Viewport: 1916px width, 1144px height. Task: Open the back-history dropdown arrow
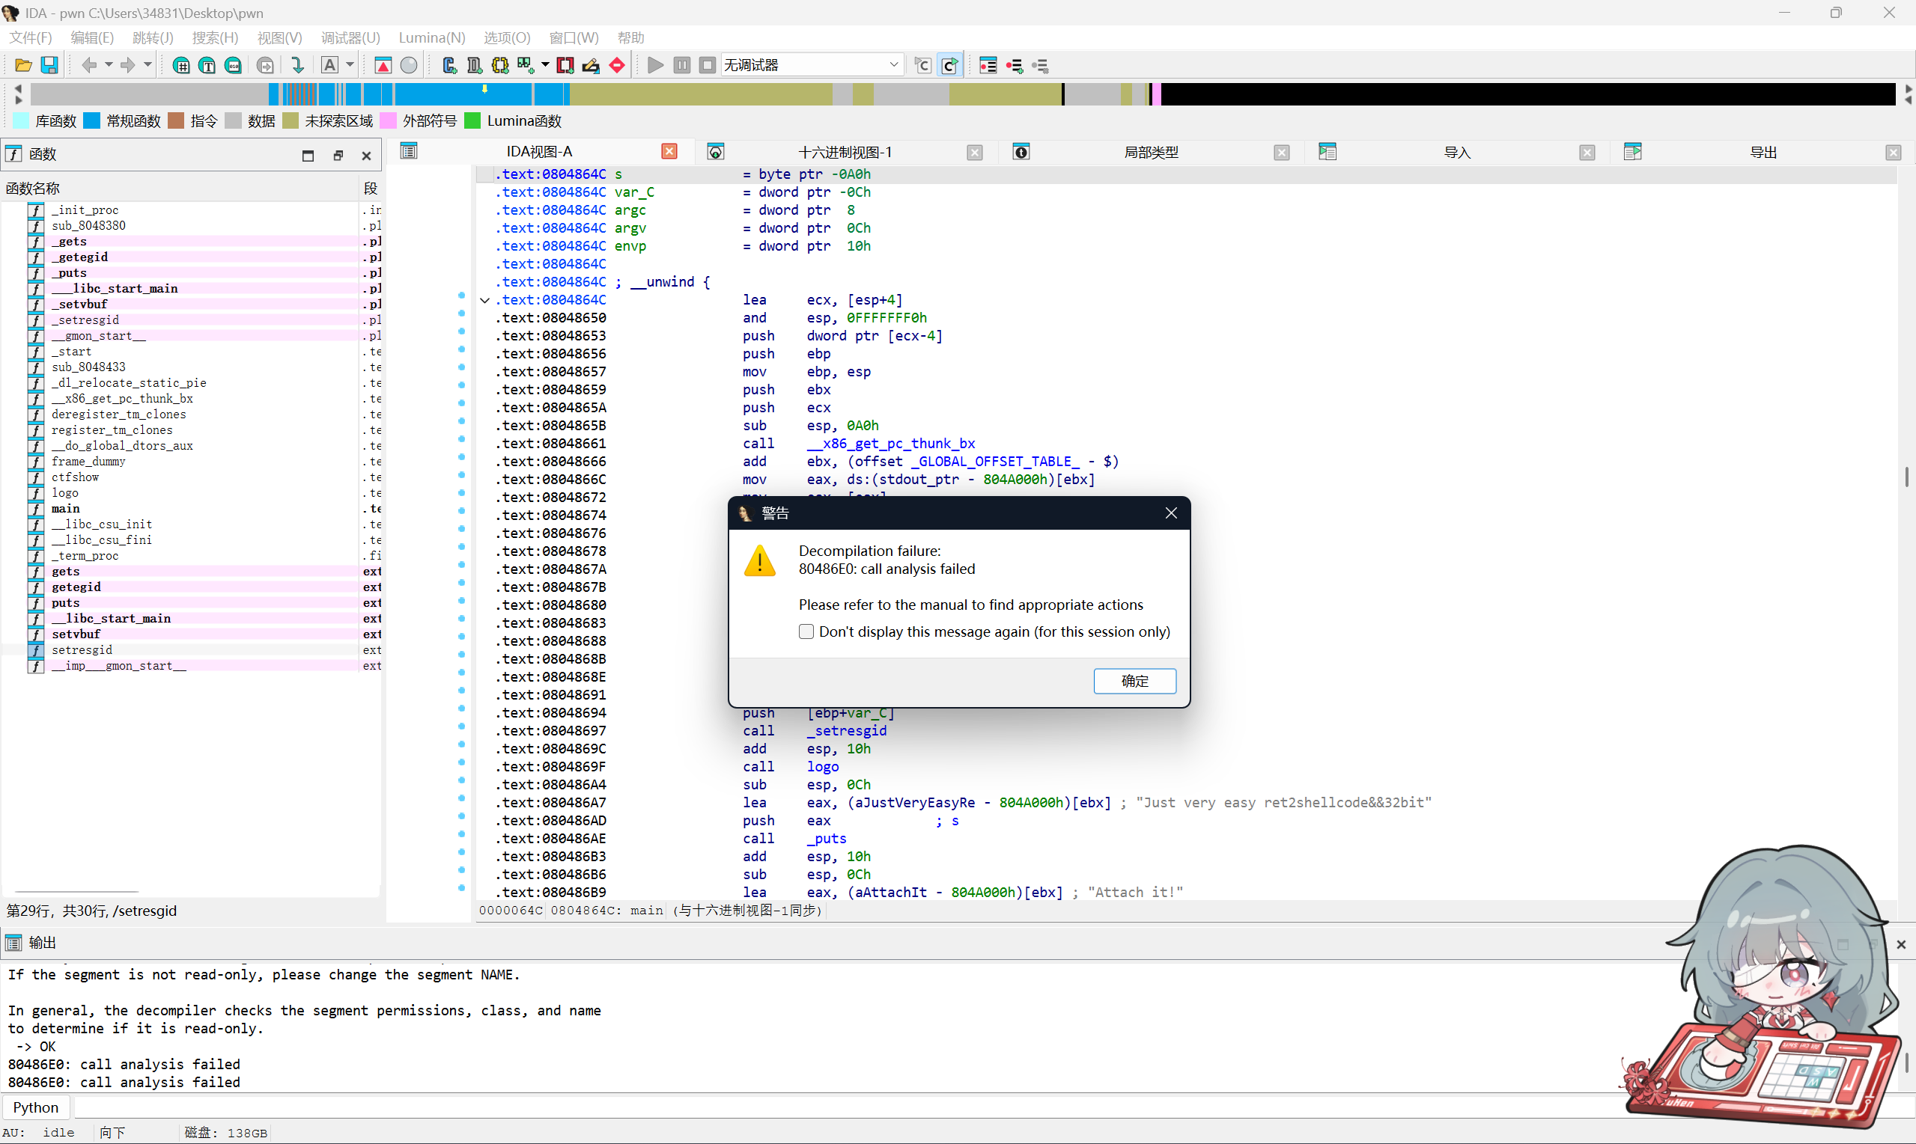[109, 66]
